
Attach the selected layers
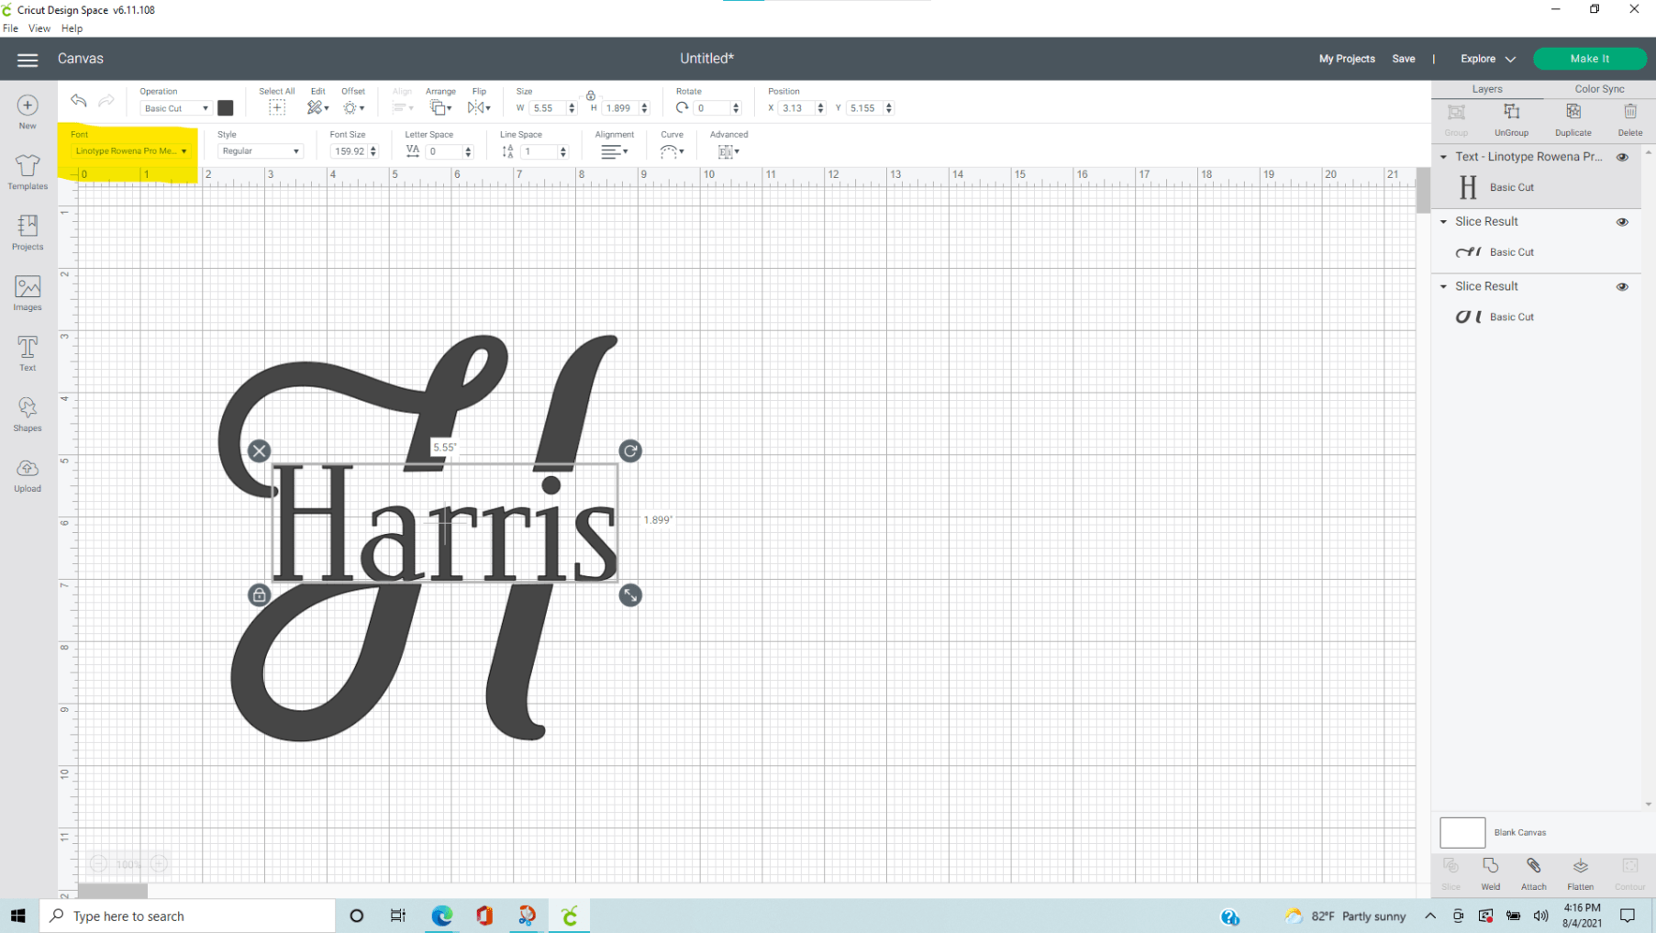(1533, 872)
